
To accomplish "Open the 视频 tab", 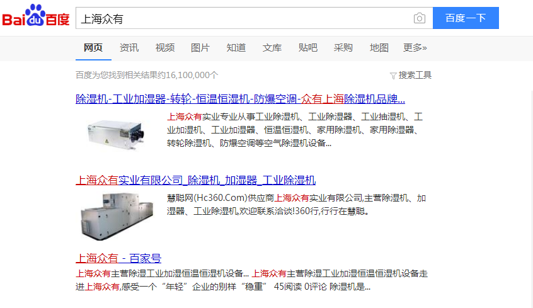I will [165, 48].
